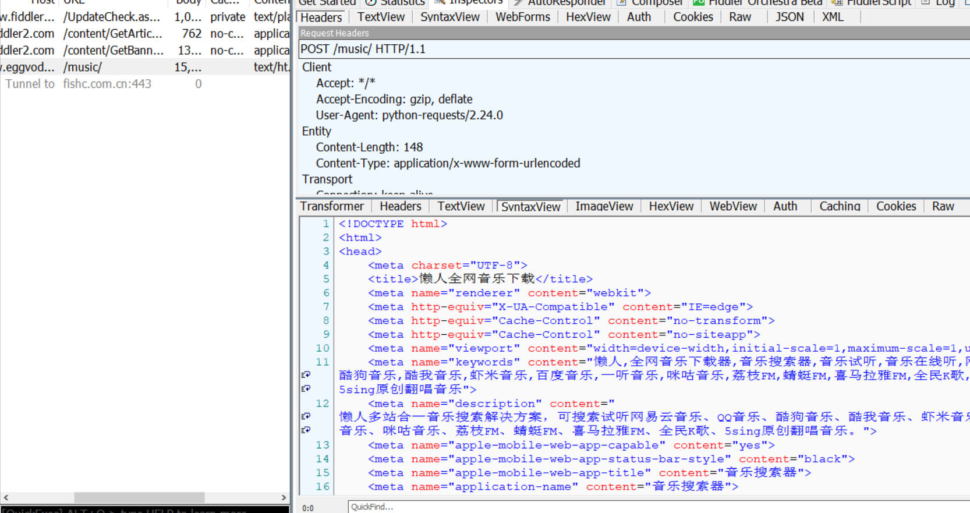The height and width of the screenshot is (513, 970).
Task: Open the WebForms request tab
Action: (x=523, y=17)
